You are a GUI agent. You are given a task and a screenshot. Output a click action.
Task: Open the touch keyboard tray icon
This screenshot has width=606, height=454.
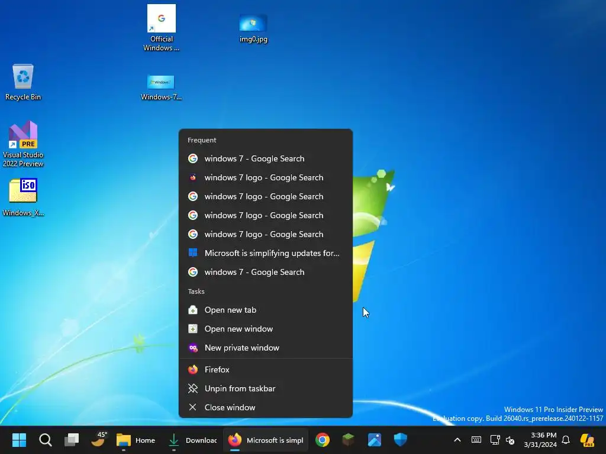click(x=476, y=440)
